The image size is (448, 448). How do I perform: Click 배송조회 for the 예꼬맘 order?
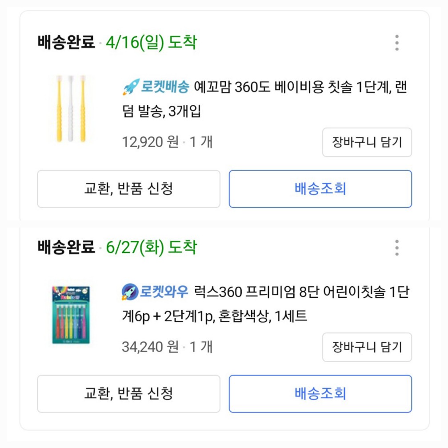(321, 189)
